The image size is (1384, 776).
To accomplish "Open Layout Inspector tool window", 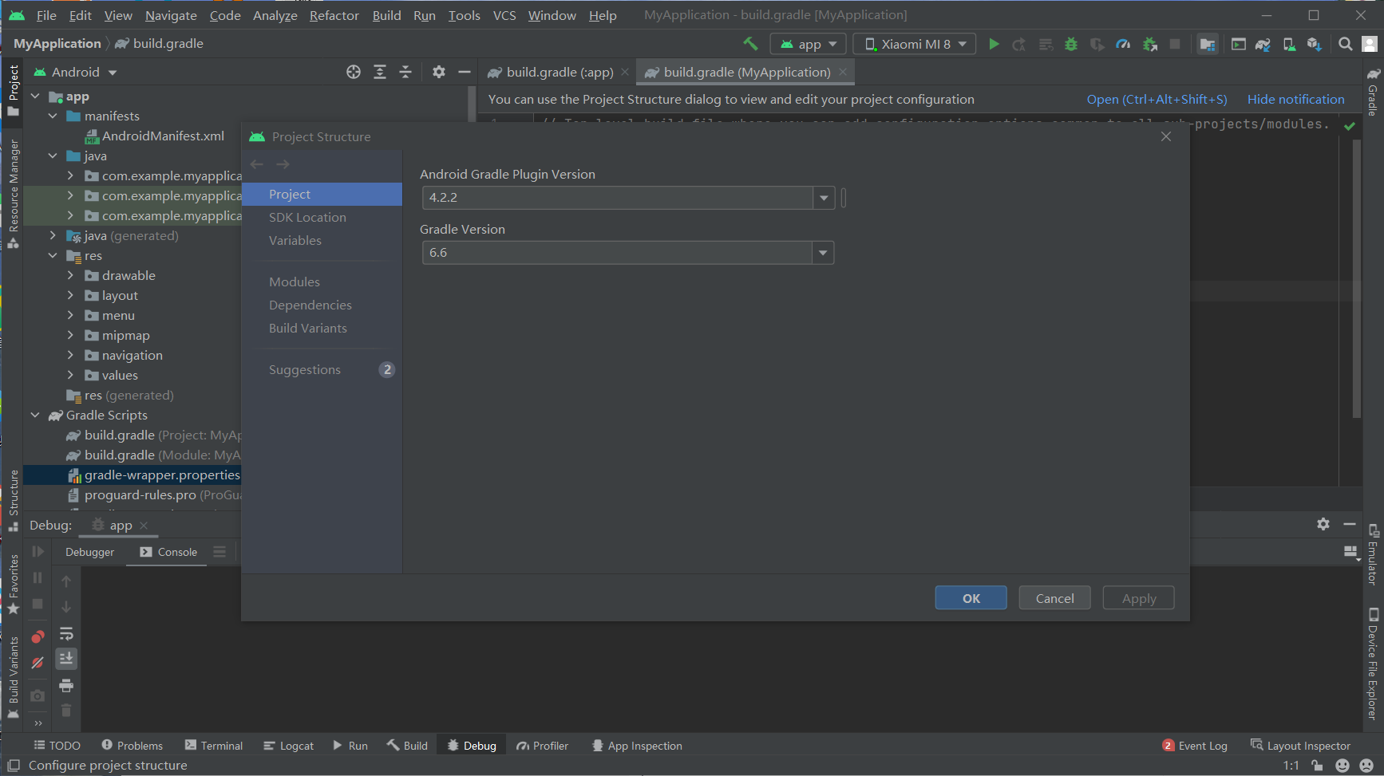I will (1300, 746).
